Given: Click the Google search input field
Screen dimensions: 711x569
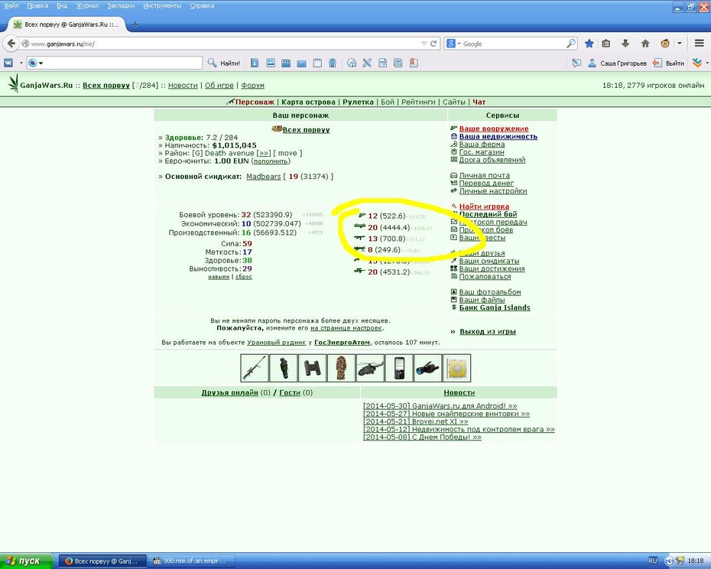Looking at the screenshot, I should pos(514,44).
